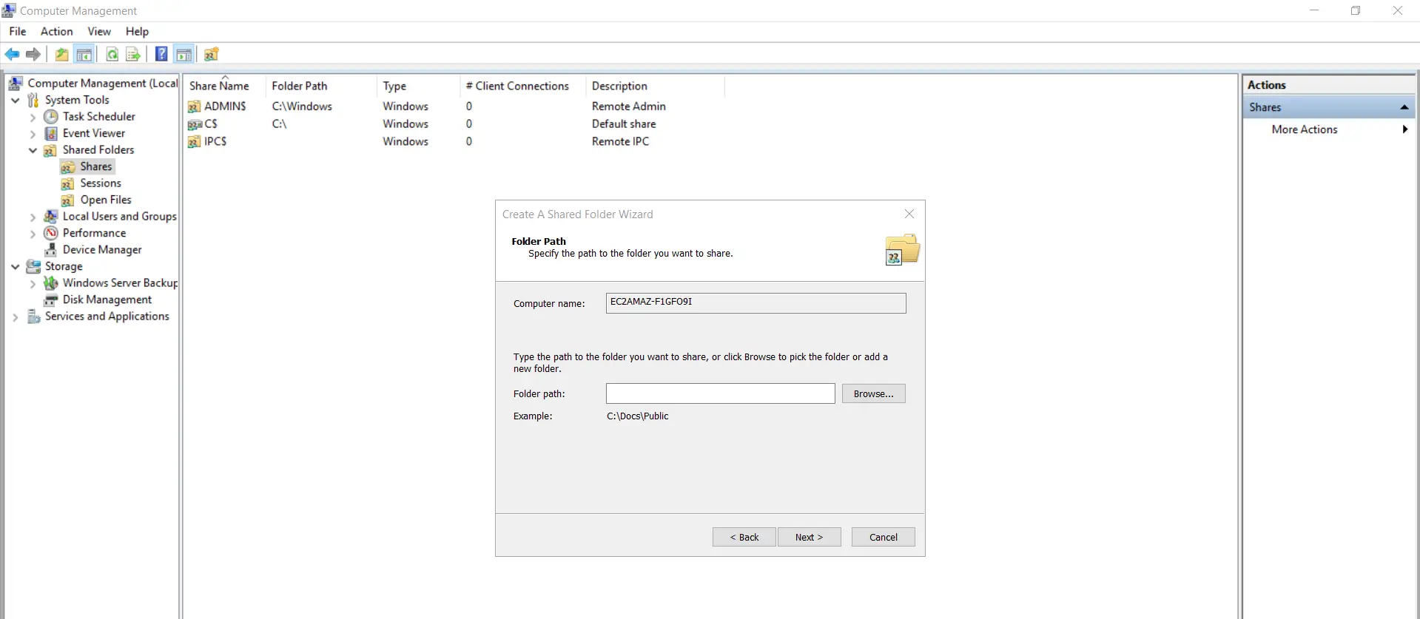Expand the Event Viewer node

coord(33,134)
